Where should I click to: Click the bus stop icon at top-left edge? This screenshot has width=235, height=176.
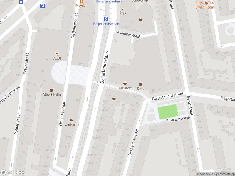coord(21,1)
